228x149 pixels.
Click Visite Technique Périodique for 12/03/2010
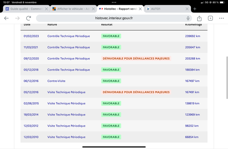(x=66, y=137)
